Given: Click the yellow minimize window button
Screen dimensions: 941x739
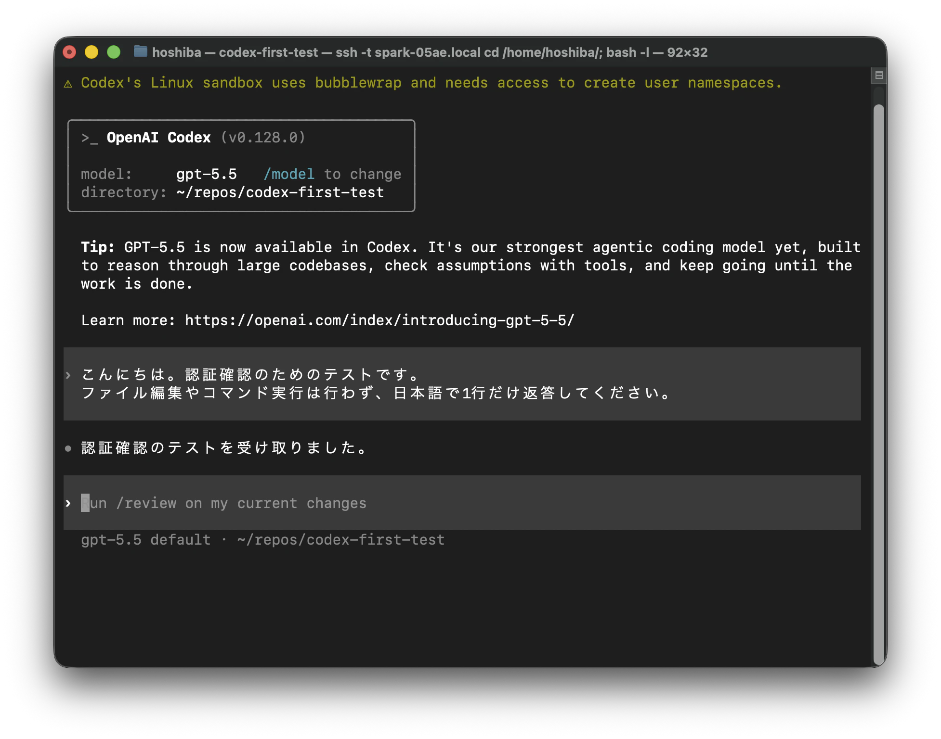Looking at the screenshot, I should coord(91,52).
